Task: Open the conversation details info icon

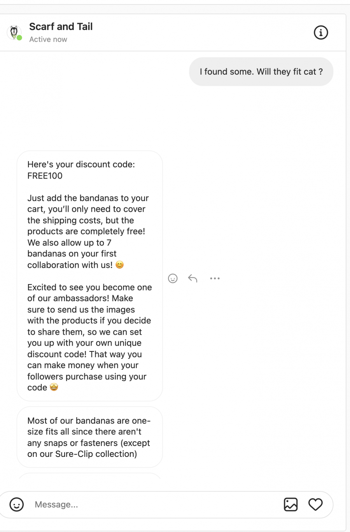Action: [321, 33]
